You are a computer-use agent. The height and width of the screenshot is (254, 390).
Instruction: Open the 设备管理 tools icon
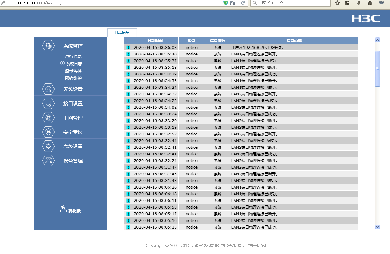click(x=48, y=160)
